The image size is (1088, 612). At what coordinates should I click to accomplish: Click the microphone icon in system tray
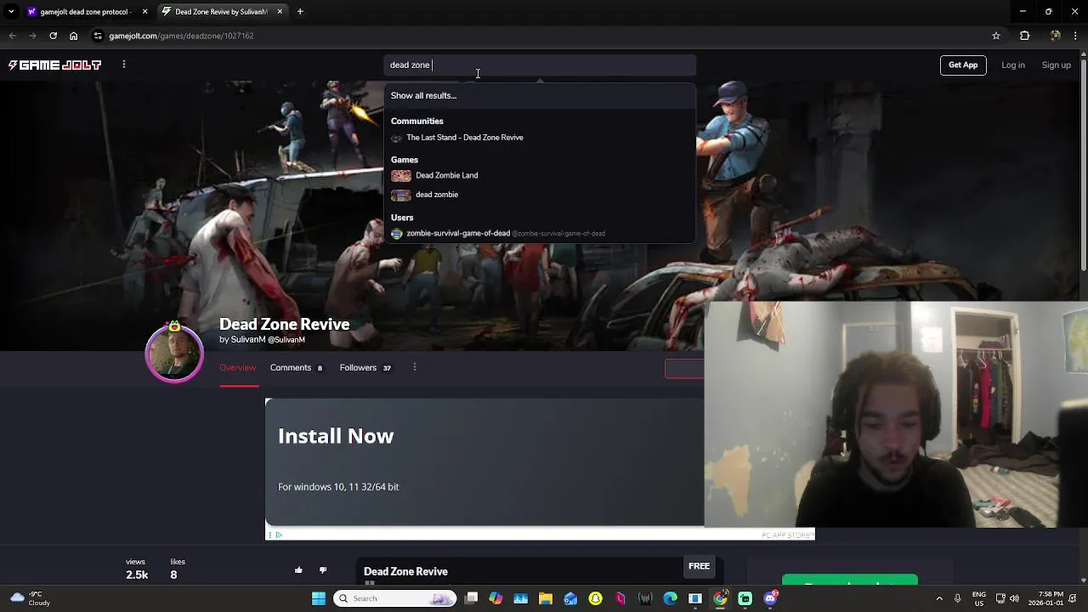coord(958,598)
